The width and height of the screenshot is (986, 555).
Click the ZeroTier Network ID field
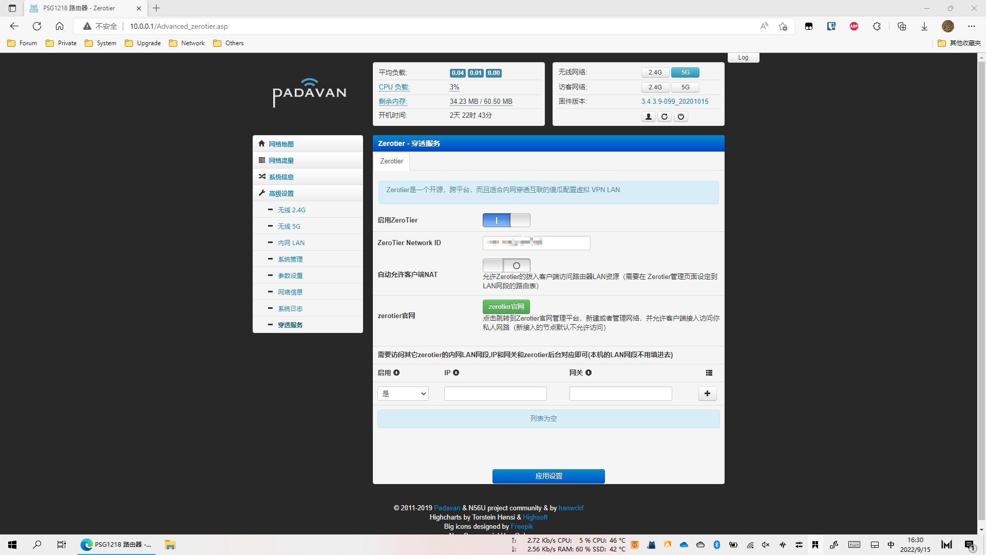click(x=536, y=243)
